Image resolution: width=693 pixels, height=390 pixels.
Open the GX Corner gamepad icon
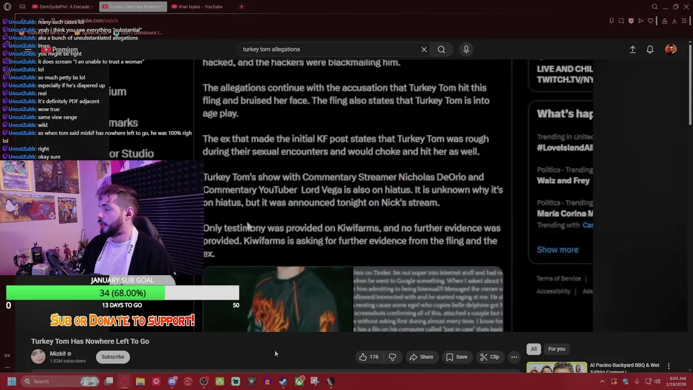click(x=22, y=6)
